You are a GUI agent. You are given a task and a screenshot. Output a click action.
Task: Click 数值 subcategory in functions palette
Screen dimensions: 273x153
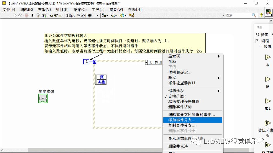point(267,47)
